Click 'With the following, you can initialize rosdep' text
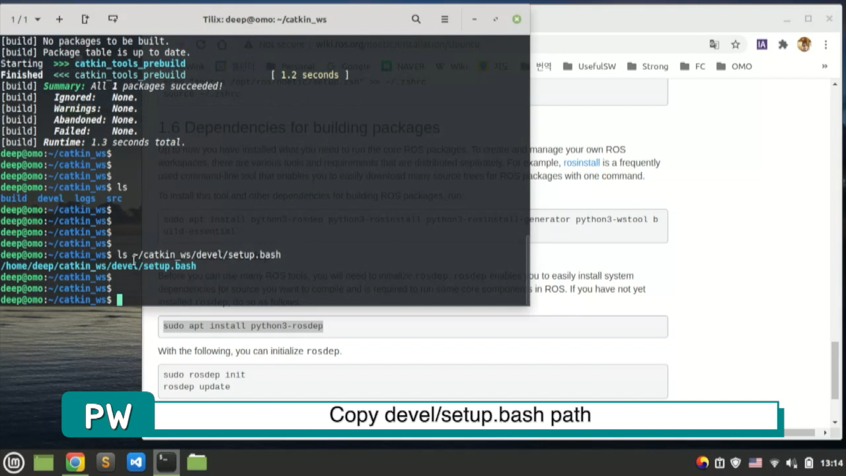This screenshot has height=476, width=846. [x=250, y=351]
